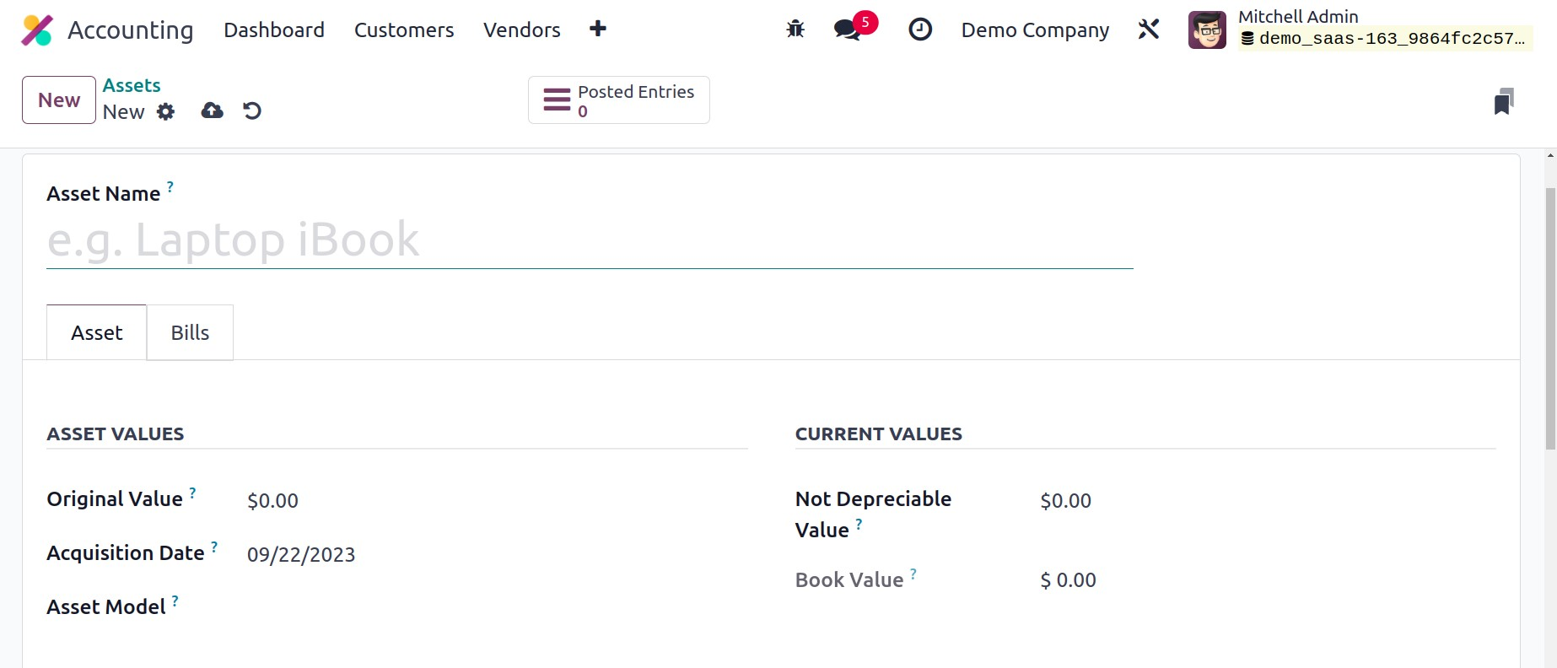
Task: Click the Odoo Accounting app logo
Action: 37,30
